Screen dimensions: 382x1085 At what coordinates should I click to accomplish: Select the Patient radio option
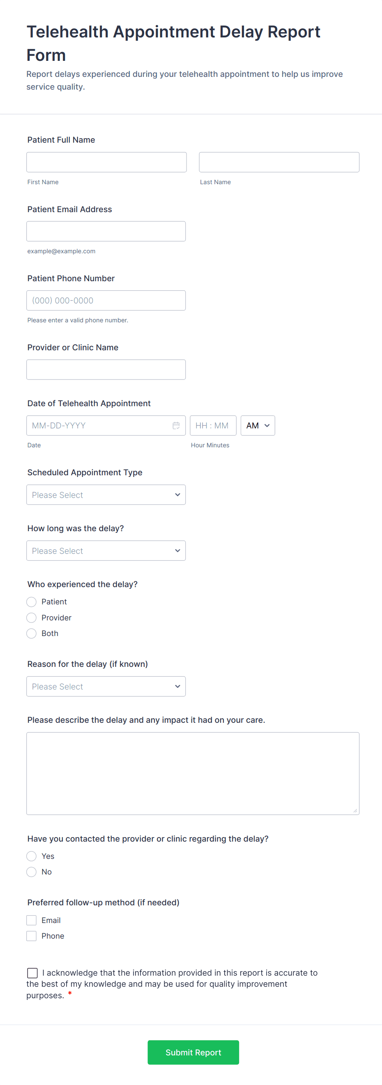point(32,602)
